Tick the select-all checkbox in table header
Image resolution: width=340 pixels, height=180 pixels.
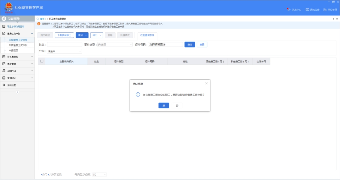(42, 61)
